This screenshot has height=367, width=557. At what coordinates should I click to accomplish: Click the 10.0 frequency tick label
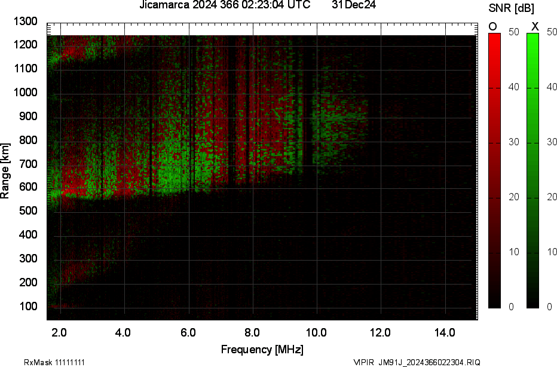pyautogui.click(x=316, y=333)
